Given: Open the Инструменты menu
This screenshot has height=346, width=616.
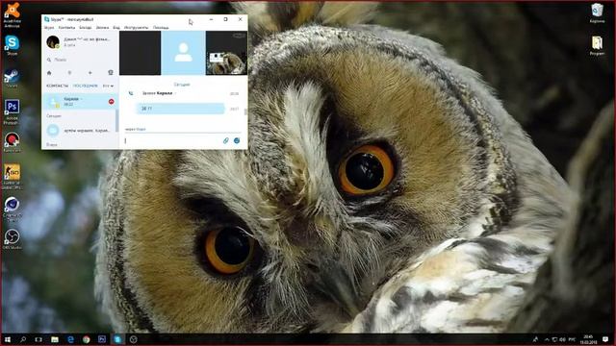Looking at the screenshot, I should click(x=136, y=28).
